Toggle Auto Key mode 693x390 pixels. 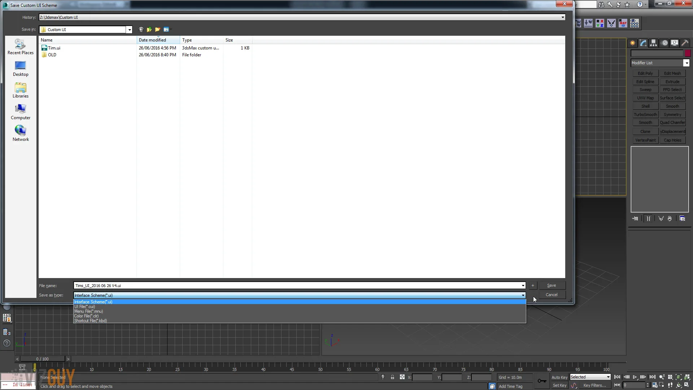pyautogui.click(x=559, y=377)
